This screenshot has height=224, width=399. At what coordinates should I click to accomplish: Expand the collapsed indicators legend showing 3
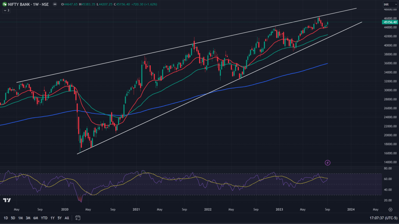(x=6, y=10)
